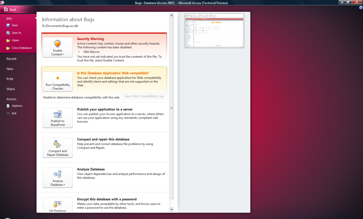This screenshot has height=219, width=363.
Task: Select the New tab in sidebar
Action: [x=10, y=69]
